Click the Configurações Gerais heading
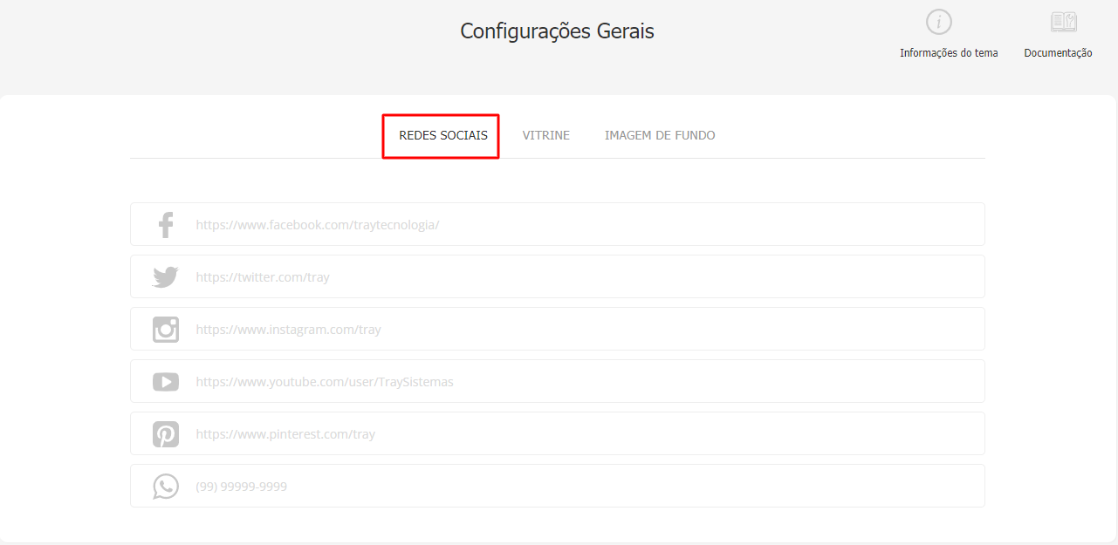Viewport: 1118px width, 545px height. tap(557, 31)
